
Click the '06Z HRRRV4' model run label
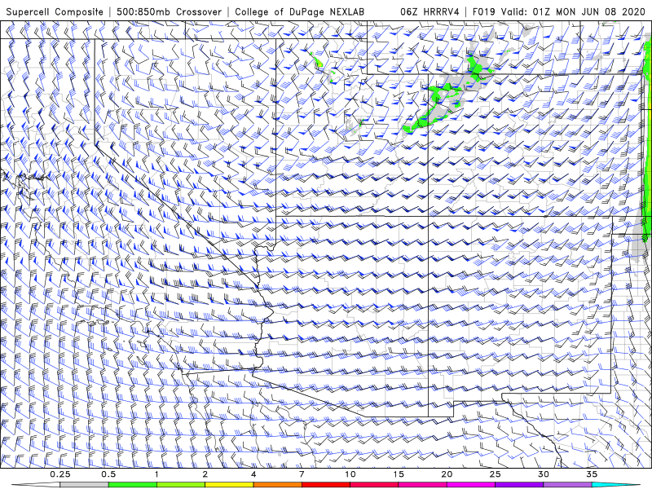click(430, 11)
